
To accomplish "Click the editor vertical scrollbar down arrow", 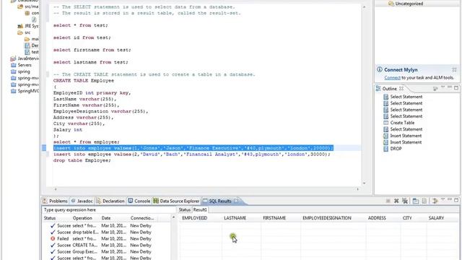I will (x=364, y=183).
